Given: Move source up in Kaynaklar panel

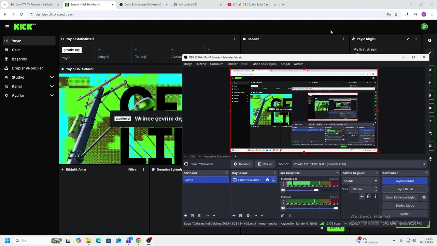Looking at the screenshot, I should (255, 216).
